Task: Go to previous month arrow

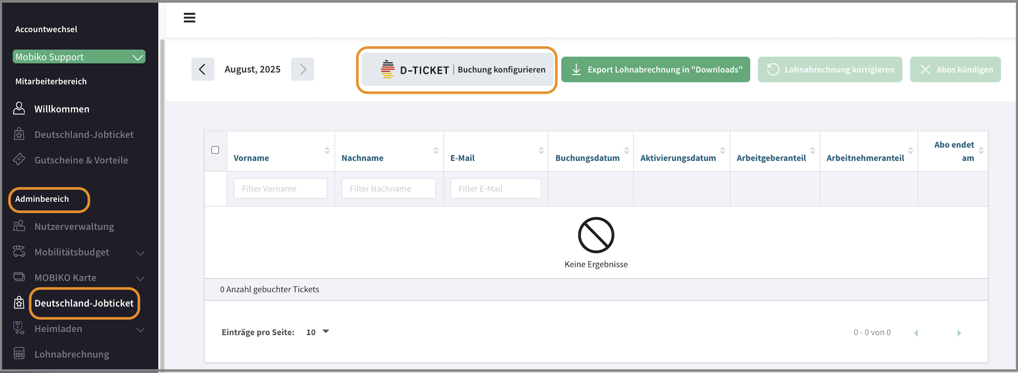Action: pos(202,69)
